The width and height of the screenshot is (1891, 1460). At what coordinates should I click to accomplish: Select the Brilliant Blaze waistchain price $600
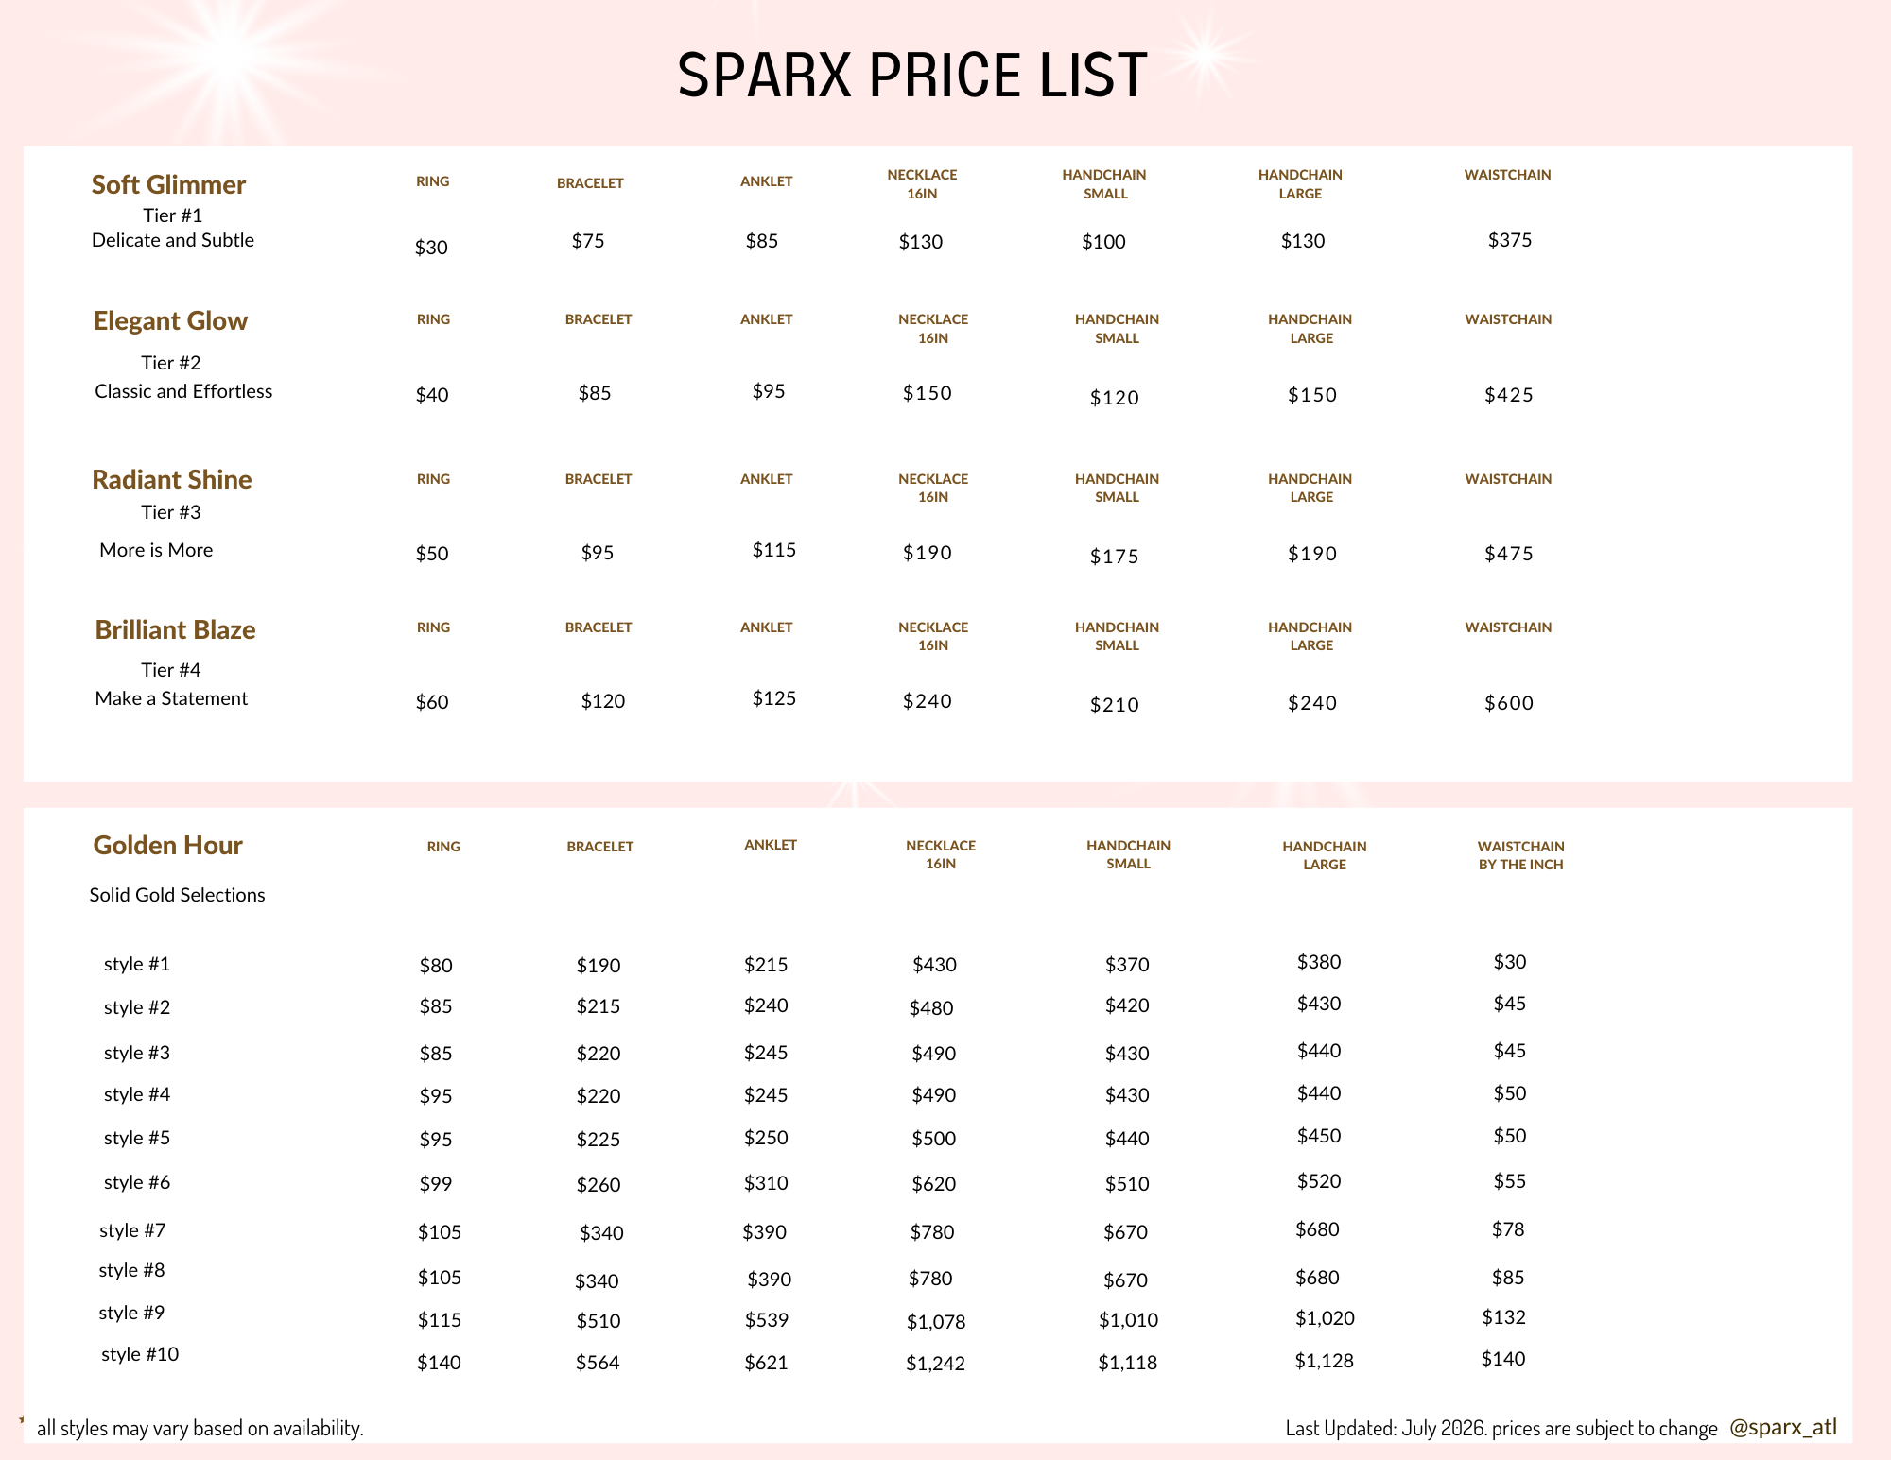[1509, 703]
